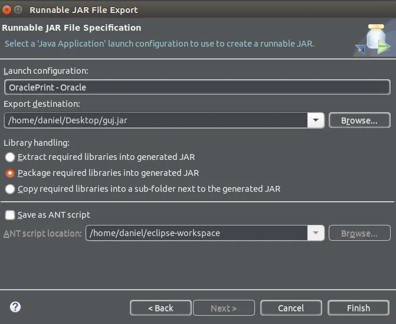Select Extract required libraries into generated JAR
Screen dimensions: 396x324
10,157
